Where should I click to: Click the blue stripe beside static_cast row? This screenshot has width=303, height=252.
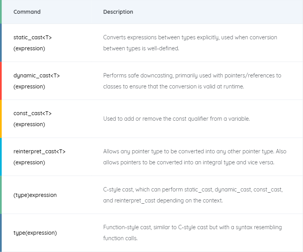point(1,43)
